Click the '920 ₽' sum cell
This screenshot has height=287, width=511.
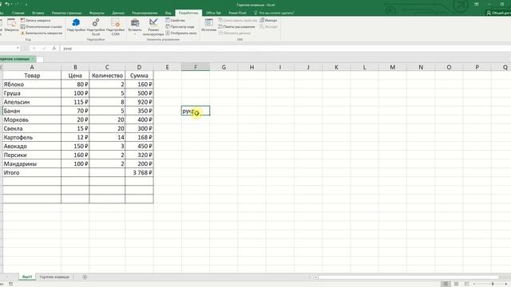139,102
